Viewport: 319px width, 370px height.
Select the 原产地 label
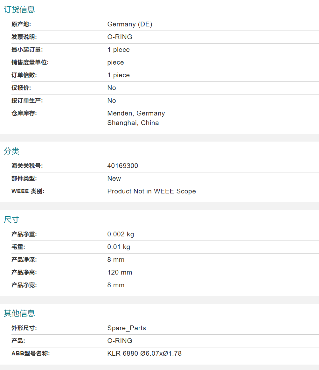(21, 24)
